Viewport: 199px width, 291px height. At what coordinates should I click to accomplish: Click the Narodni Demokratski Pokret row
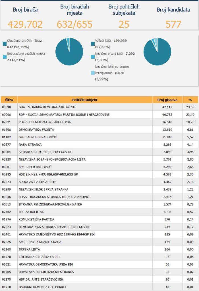coord(100,287)
